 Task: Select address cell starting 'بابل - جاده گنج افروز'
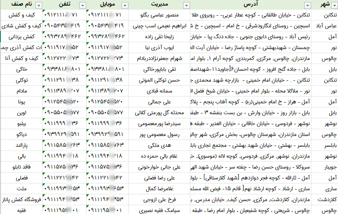tap(251, 70)
